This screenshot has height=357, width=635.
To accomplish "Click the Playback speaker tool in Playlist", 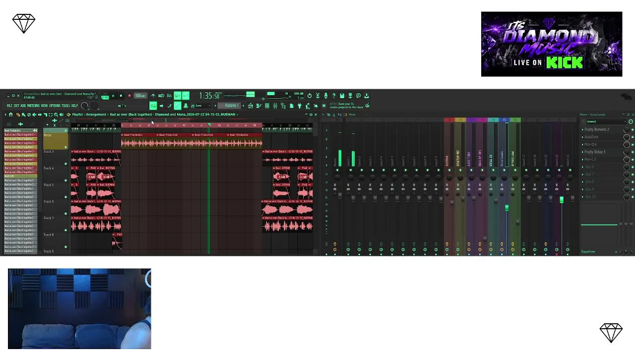I will [x=61, y=115].
